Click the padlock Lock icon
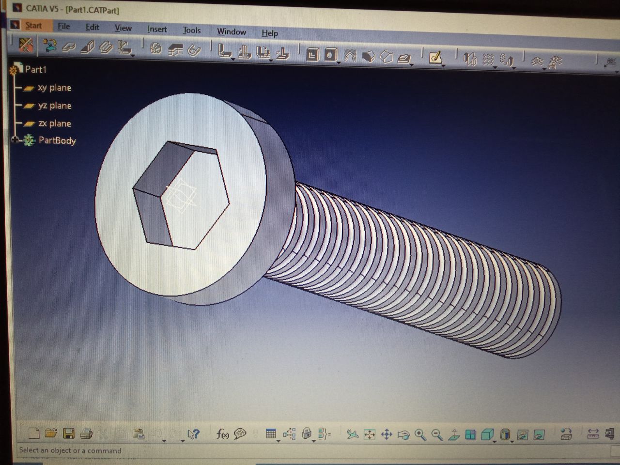 [x=307, y=434]
